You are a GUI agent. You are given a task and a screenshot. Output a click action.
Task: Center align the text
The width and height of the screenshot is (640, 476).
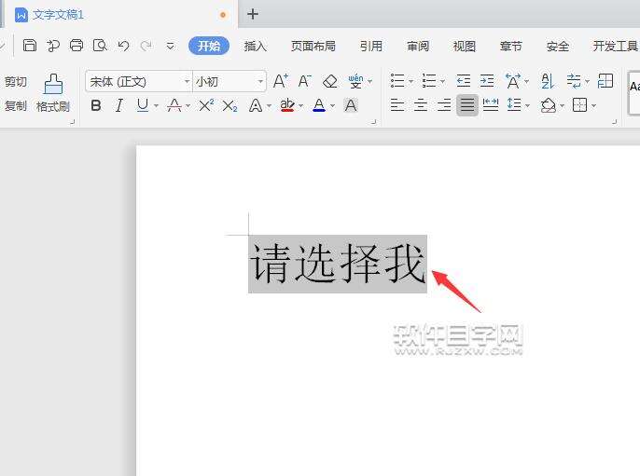(x=421, y=105)
